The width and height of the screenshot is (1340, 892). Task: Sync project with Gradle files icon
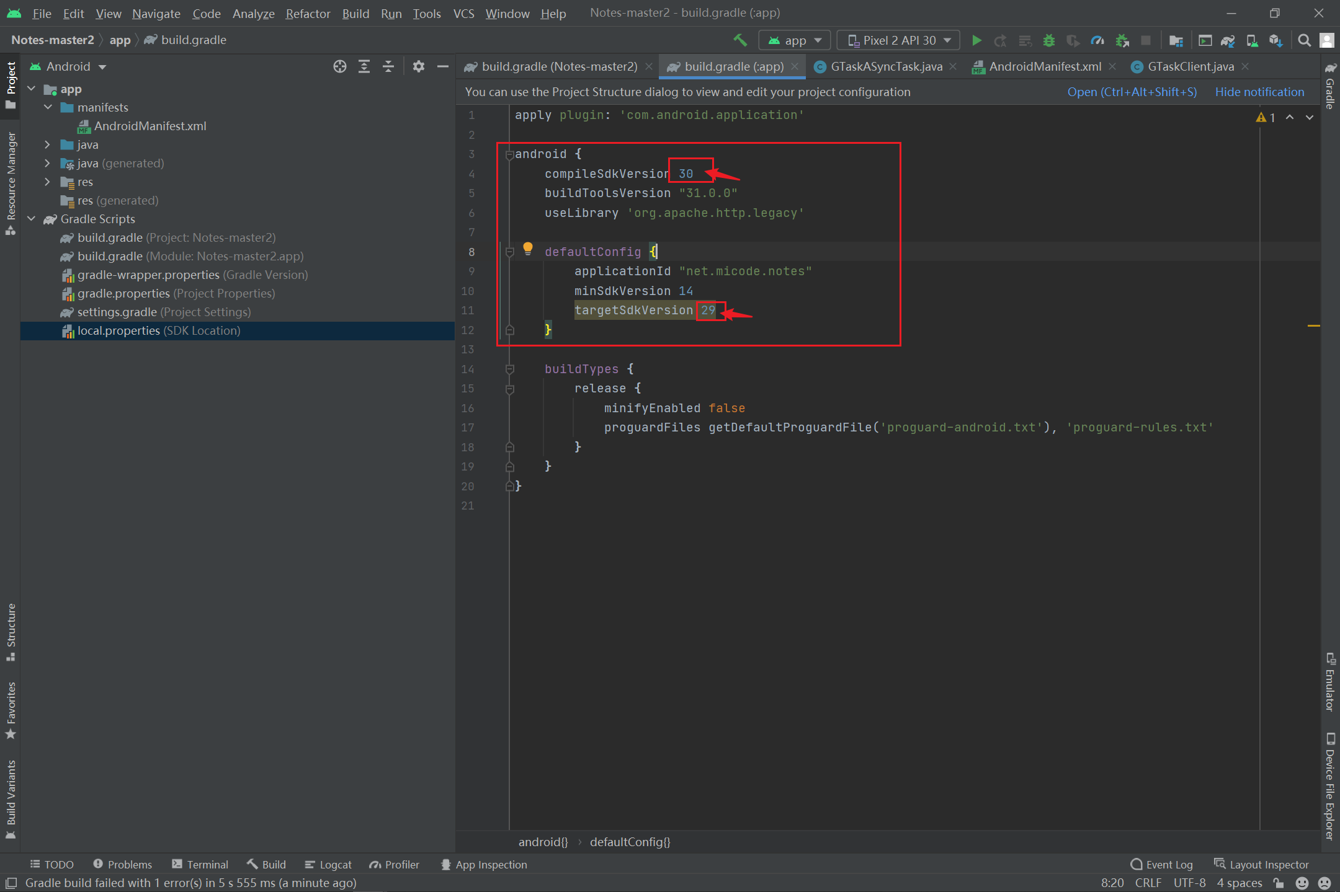pos(1228,40)
